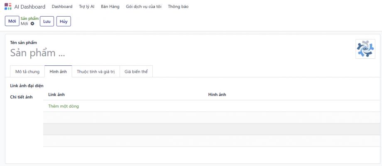The width and height of the screenshot is (382, 166).
Task: Open the Dashboard menu
Action: pyautogui.click(x=62, y=7)
